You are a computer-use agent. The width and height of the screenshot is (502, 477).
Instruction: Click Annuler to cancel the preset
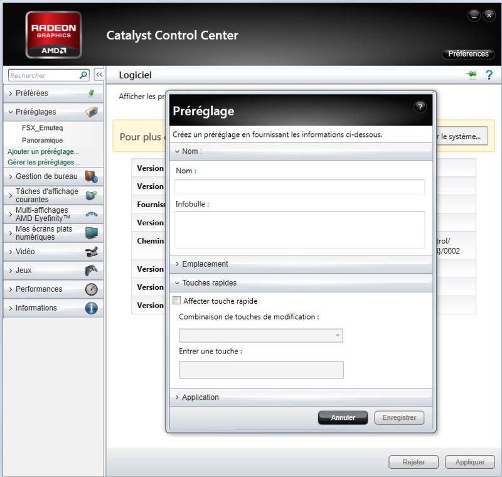click(x=343, y=417)
